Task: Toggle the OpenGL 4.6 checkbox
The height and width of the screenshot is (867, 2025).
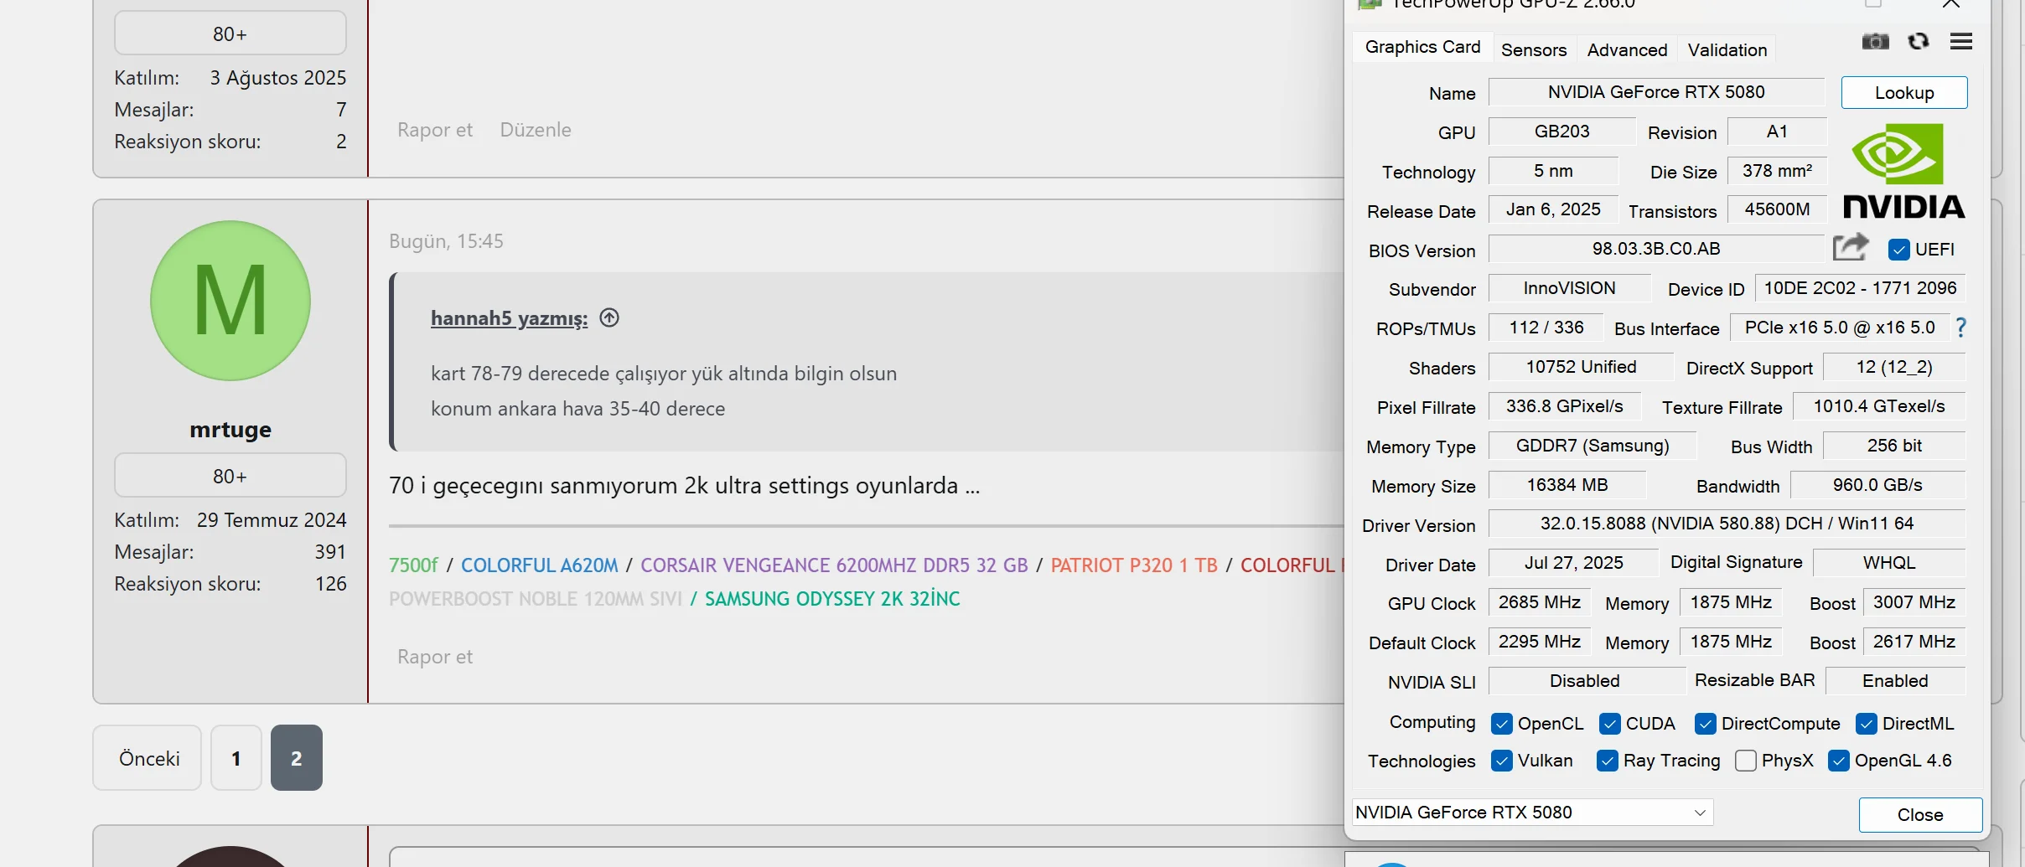Action: [1839, 761]
